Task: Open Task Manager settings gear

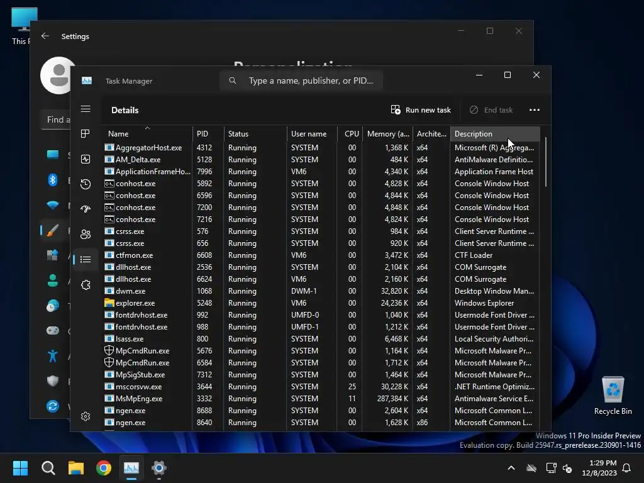Action: tap(86, 416)
